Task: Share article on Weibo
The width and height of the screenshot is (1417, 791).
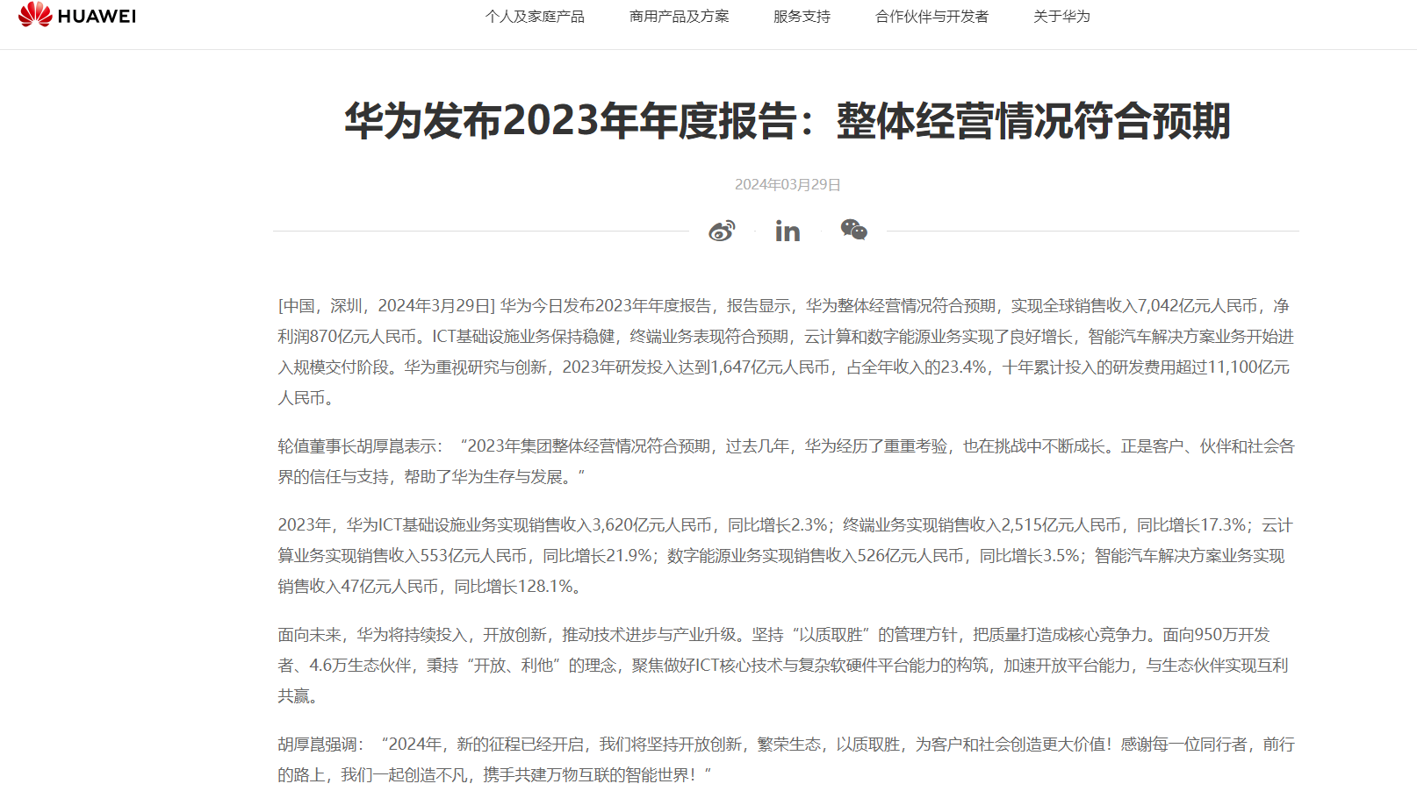Action: click(x=722, y=231)
